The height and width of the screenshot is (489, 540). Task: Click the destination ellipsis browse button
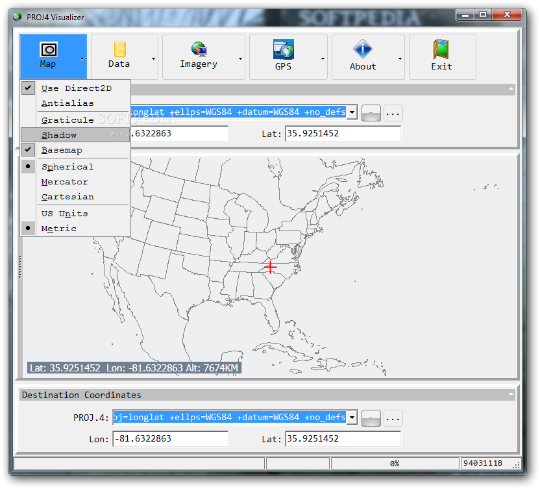coord(393,418)
